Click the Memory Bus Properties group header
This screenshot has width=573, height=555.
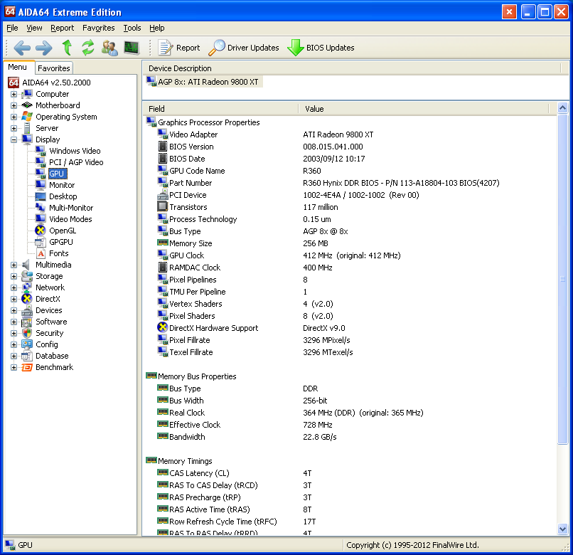tap(197, 376)
